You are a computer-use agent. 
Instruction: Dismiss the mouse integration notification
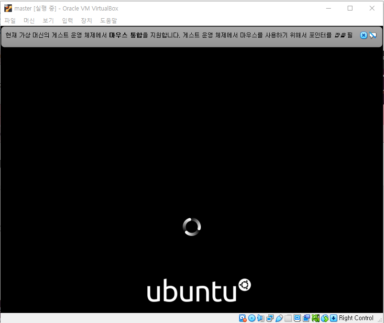[x=363, y=35]
